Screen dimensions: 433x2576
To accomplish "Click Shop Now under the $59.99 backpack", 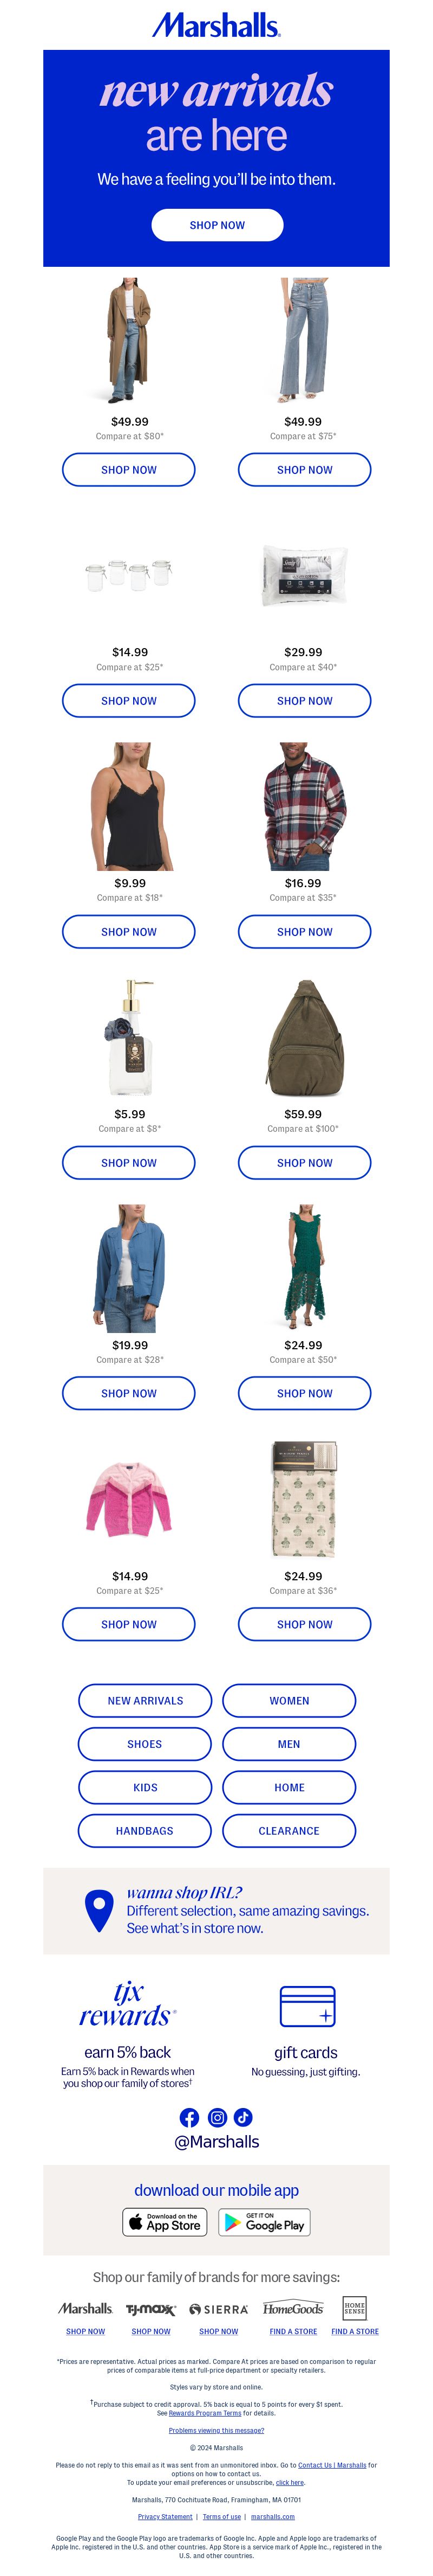I will (304, 1163).
